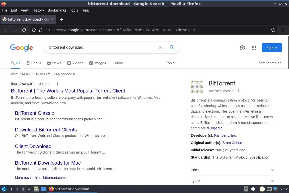
Task: Open the Rainberry, Inc. developer link
Action: pyautogui.click(x=226, y=135)
